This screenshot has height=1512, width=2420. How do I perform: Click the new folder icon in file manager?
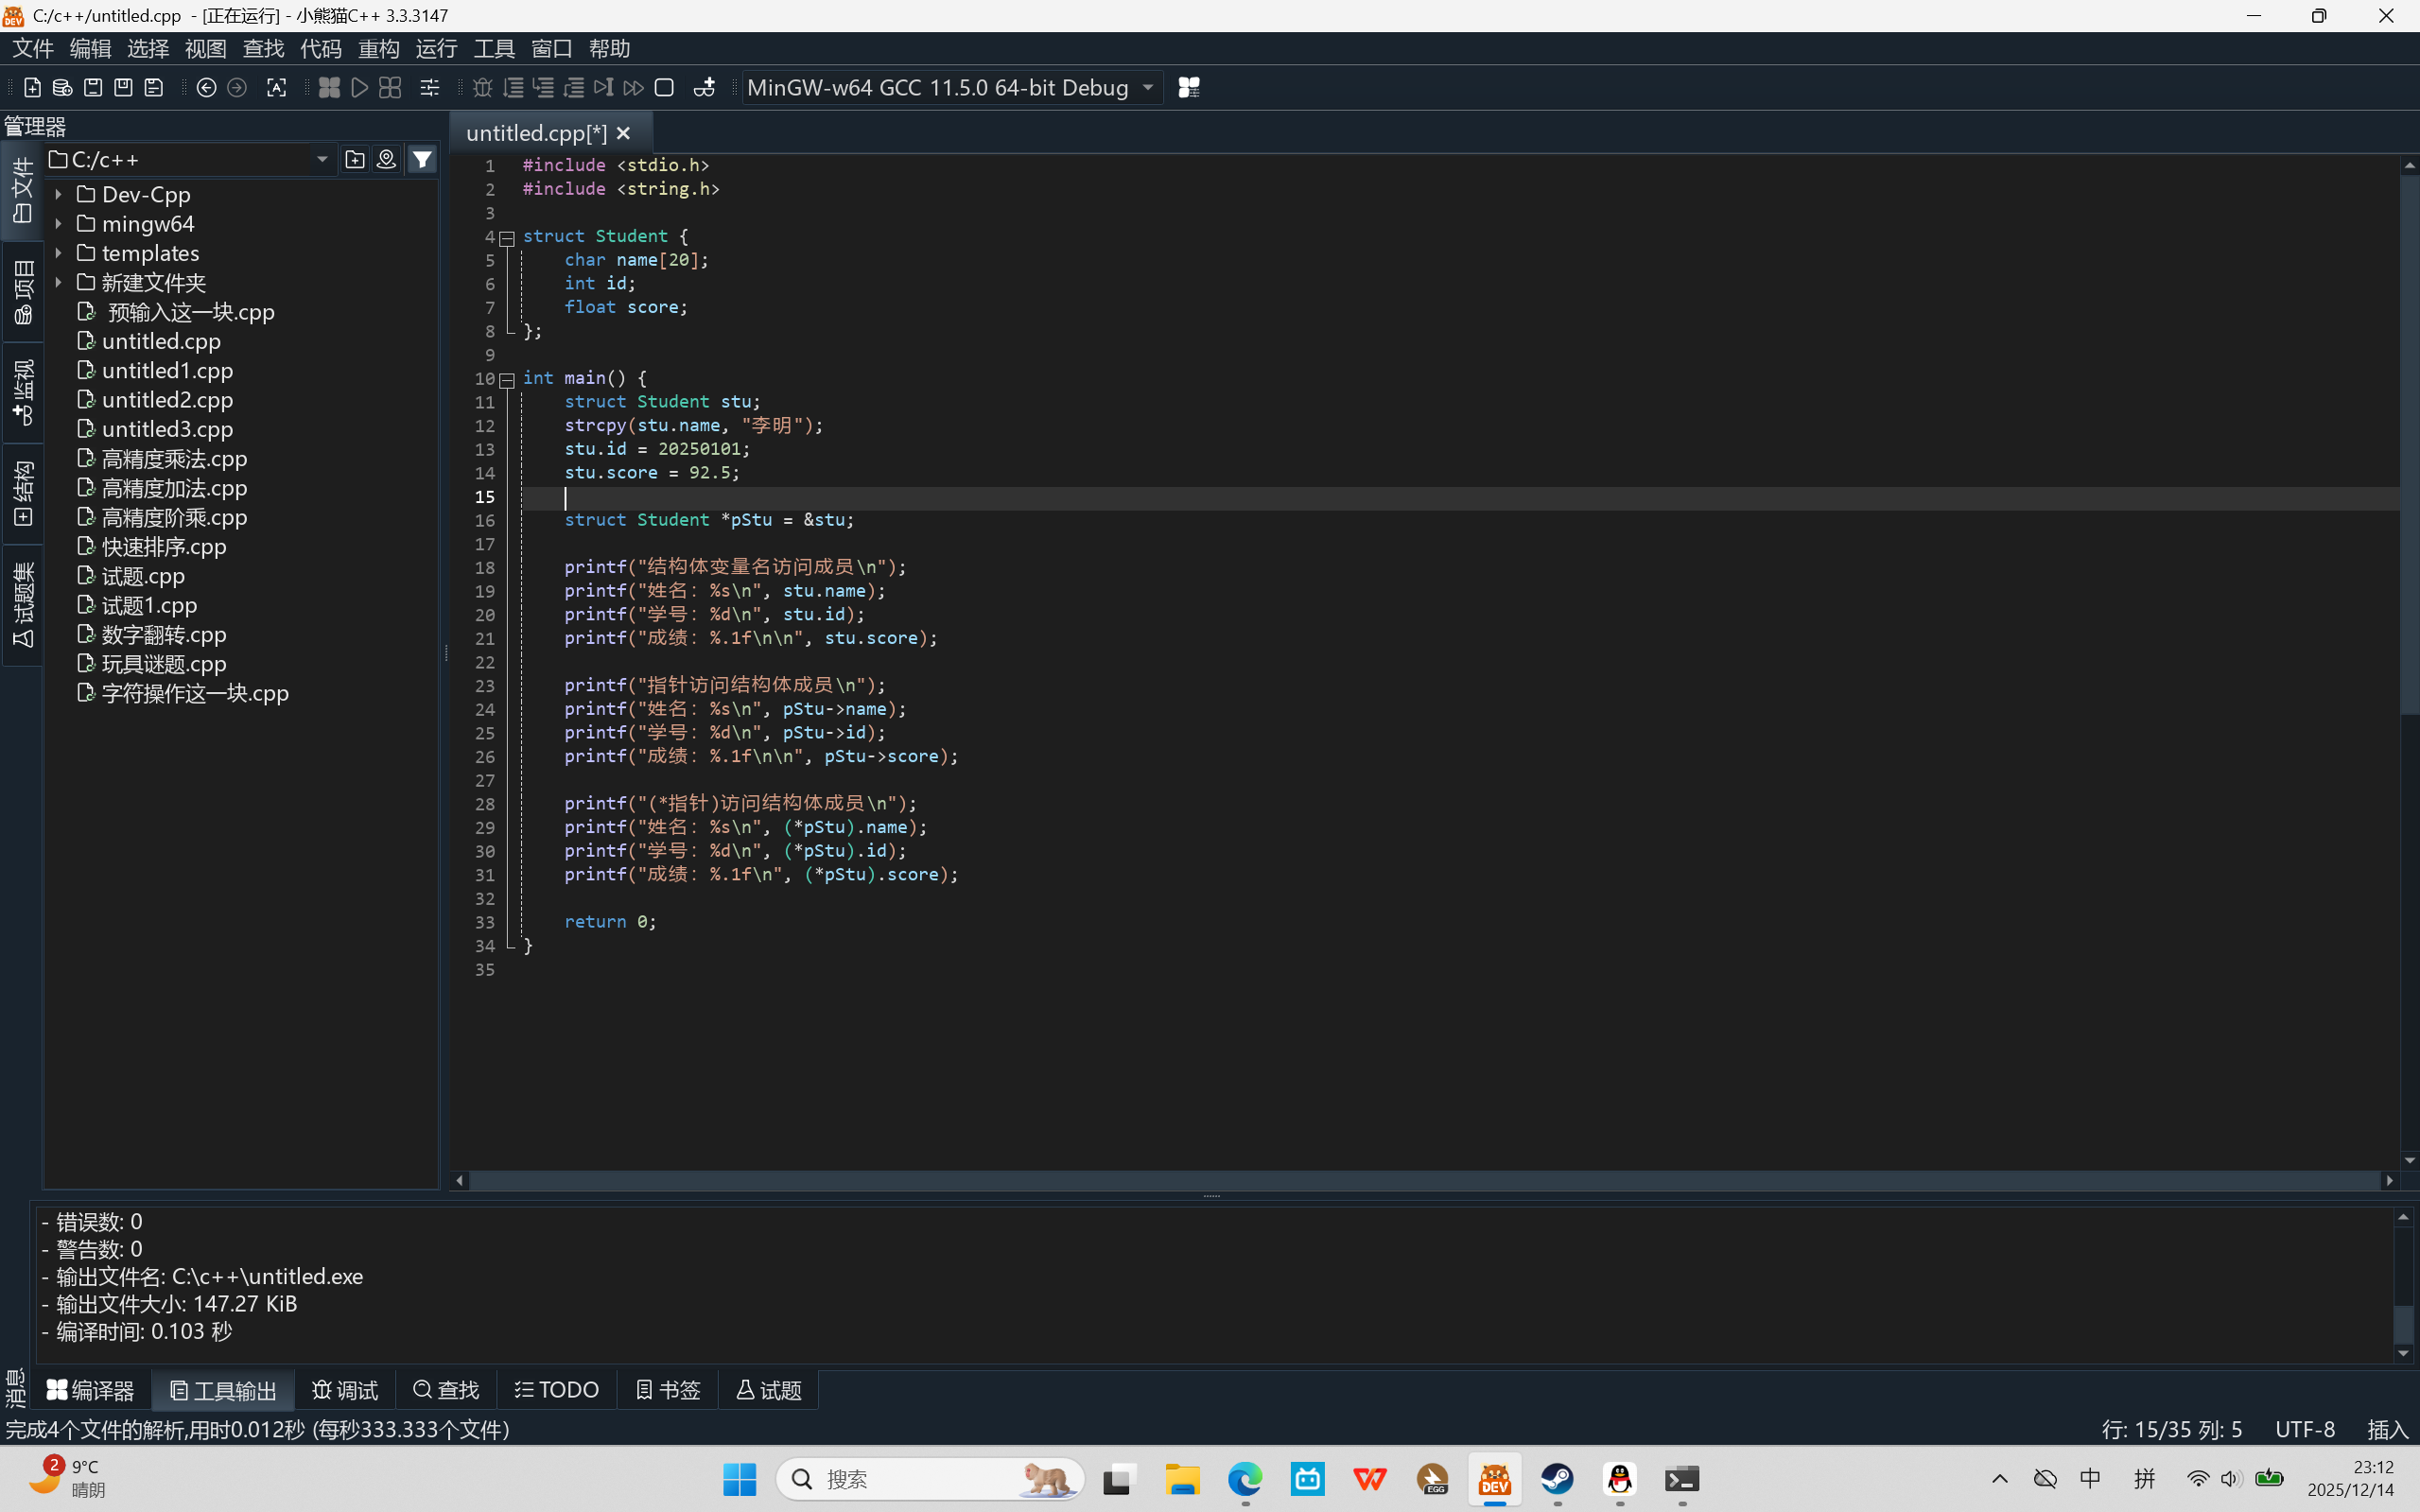coord(354,159)
